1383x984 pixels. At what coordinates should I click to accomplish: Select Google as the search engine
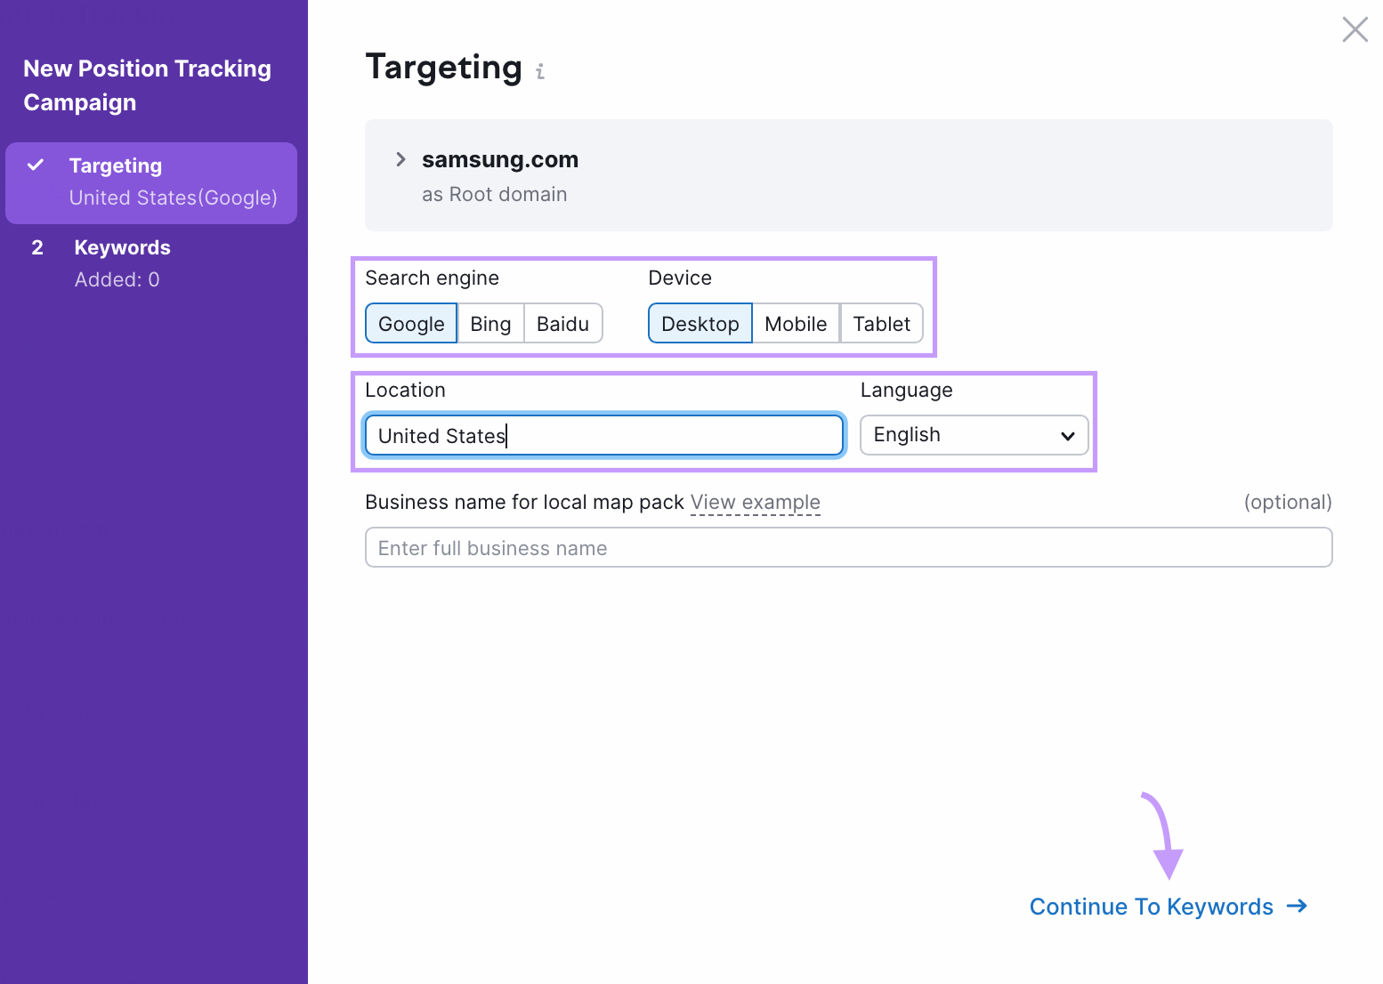click(410, 323)
